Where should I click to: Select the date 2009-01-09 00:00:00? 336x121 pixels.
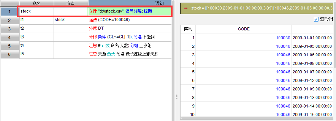coord(312,89)
